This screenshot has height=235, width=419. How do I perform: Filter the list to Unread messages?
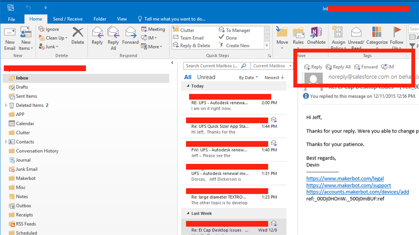(206, 77)
